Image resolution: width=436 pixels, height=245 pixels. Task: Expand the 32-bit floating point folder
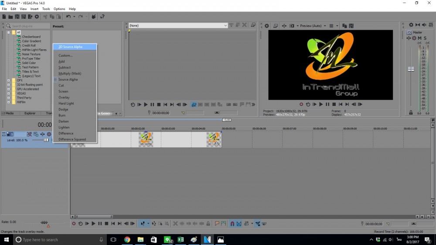pos(9,85)
